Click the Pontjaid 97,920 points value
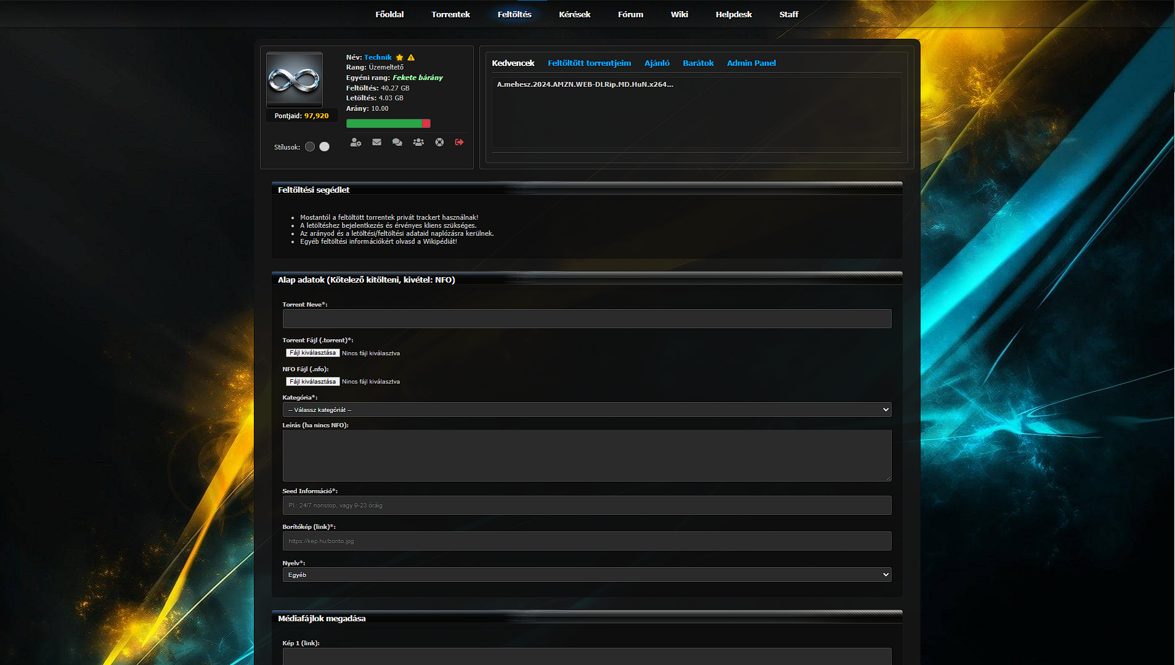Image resolution: width=1175 pixels, height=665 pixels. click(x=316, y=116)
